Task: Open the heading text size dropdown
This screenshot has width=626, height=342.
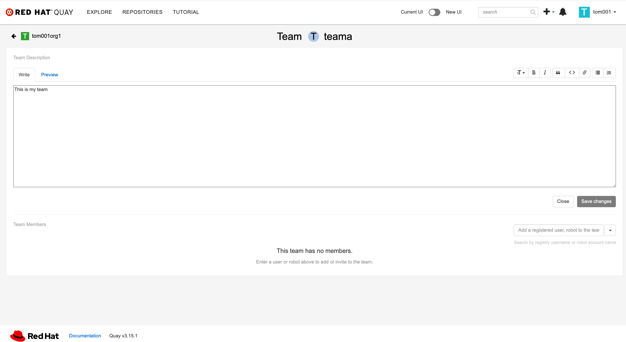Action: pyautogui.click(x=521, y=73)
